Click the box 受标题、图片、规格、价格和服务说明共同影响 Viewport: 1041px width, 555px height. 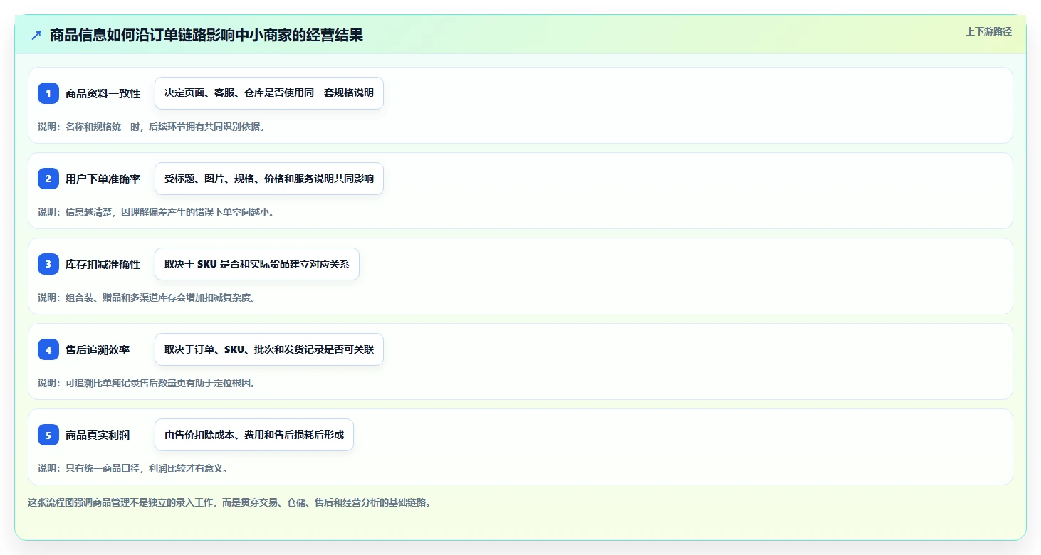point(269,179)
